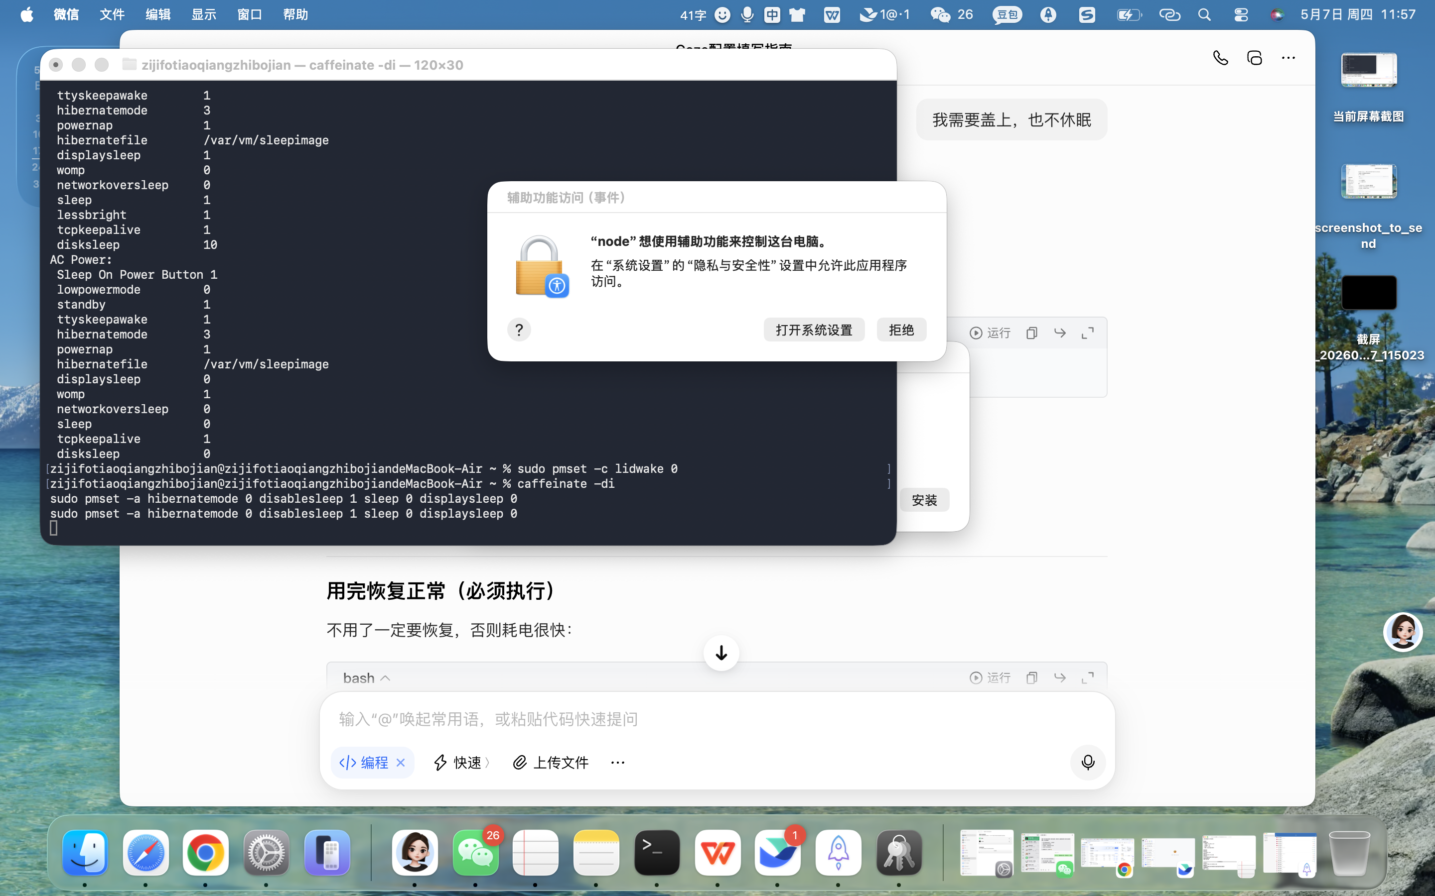Open Spotlight search in the menu bar
This screenshot has width=1435, height=896.
[1204, 15]
